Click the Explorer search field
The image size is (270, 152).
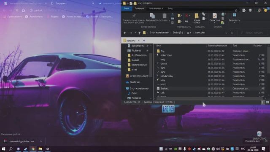tap(253, 33)
